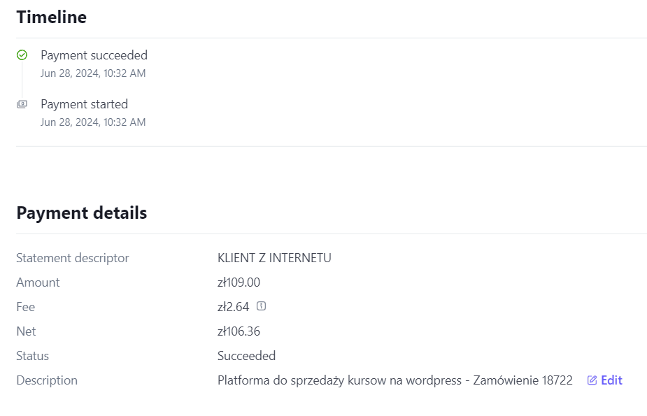Click the pencil edit icon beside the description
This screenshot has width=647, height=416.
pos(592,380)
